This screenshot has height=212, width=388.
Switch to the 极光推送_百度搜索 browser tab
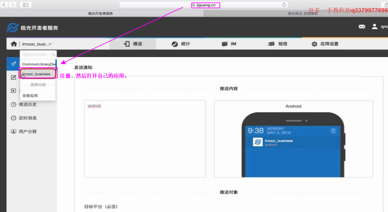click(x=302, y=14)
